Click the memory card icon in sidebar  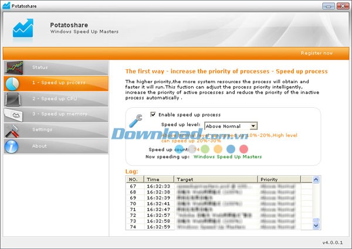pos(13,115)
